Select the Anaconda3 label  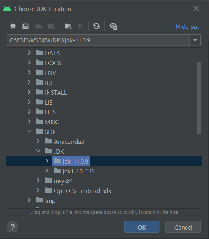[x=69, y=142]
